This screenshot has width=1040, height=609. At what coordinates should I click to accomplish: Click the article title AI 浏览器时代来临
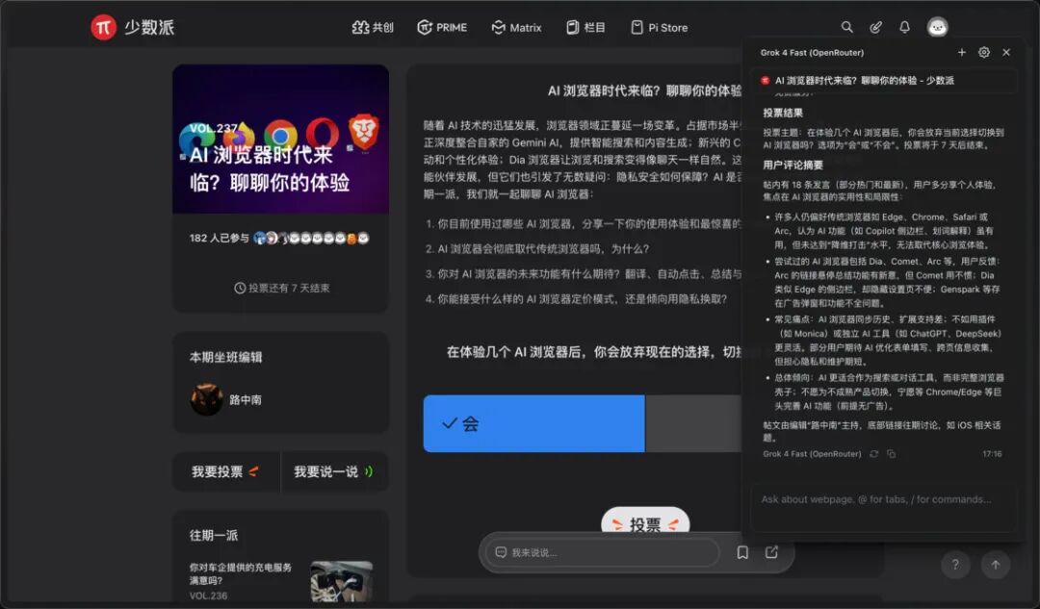(x=644, y=90)
